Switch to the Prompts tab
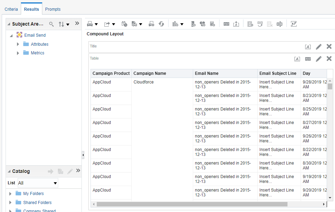Image resolution: width=335 pixels, height=212 pixels. [x=53, y=9]
